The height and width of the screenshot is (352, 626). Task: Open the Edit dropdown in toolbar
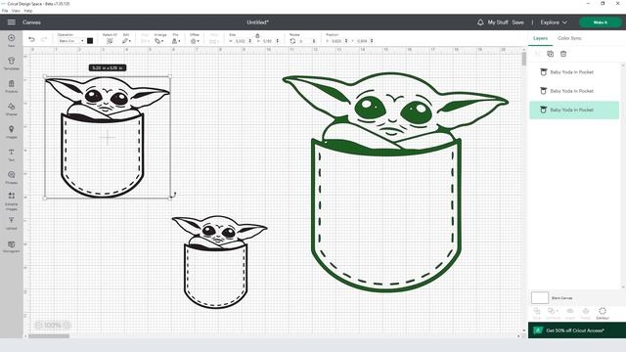click(126, 41)
